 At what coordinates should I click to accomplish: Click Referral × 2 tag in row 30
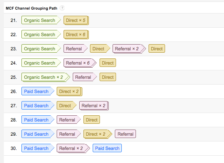point(73,148)
